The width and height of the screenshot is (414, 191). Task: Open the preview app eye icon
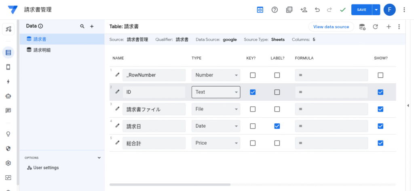260,10
